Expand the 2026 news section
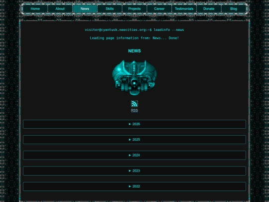This screenshot has width=269, height=202. tap(134, 124)
